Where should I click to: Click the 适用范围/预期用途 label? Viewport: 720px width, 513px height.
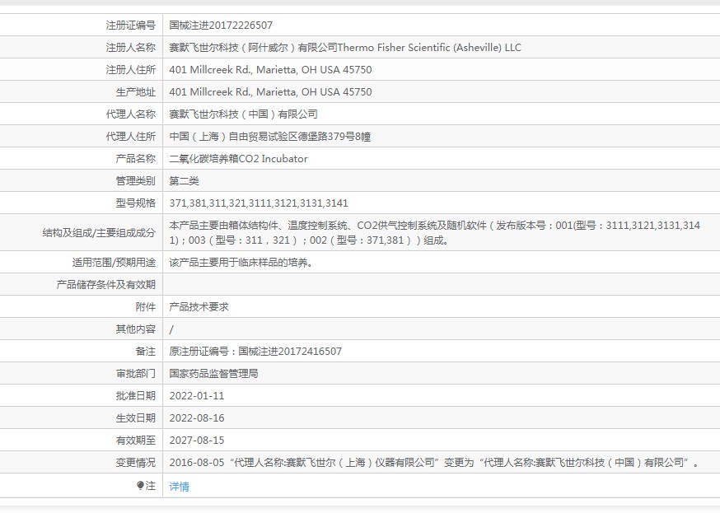tap(114, 263)
